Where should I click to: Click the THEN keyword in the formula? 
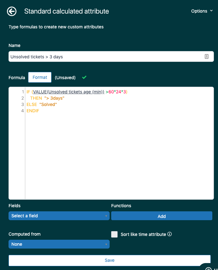36,98
